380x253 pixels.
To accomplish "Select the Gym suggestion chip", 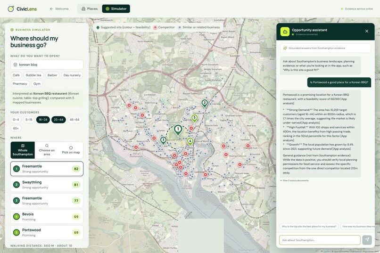I will [x=37, y=84].
